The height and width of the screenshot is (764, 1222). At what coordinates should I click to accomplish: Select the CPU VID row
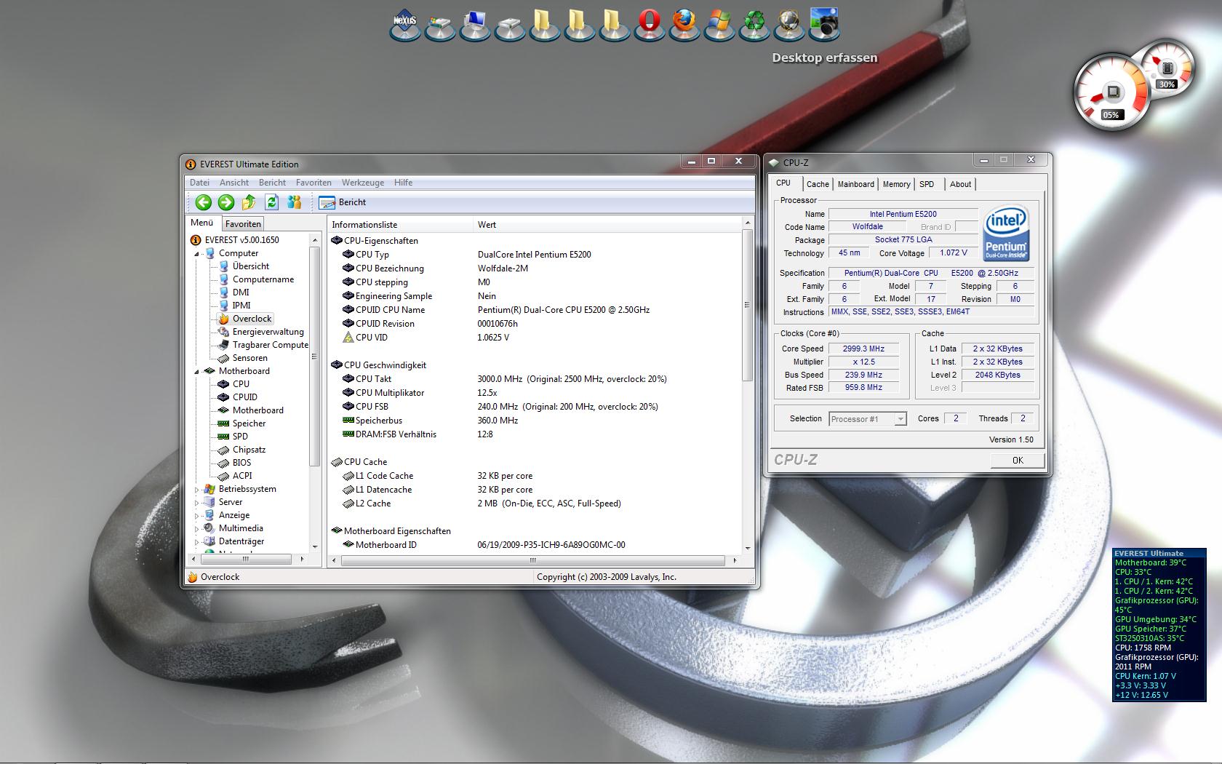tap(536, 338)
